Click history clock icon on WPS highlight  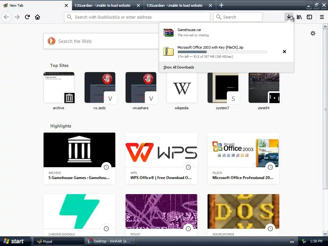tap(188, 167)
